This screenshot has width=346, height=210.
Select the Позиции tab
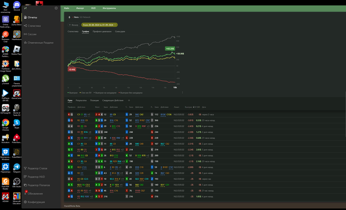click(94, 101)
